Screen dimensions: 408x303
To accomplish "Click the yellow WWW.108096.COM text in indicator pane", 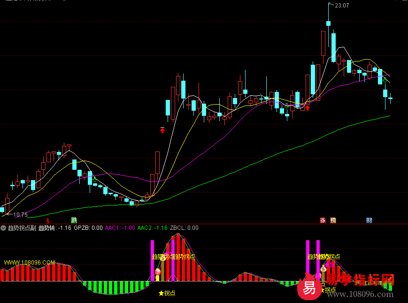I will (29, 262).
